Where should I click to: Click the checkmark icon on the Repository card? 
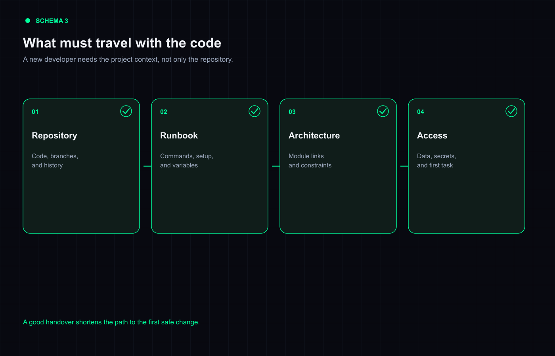tap(126, 111)
